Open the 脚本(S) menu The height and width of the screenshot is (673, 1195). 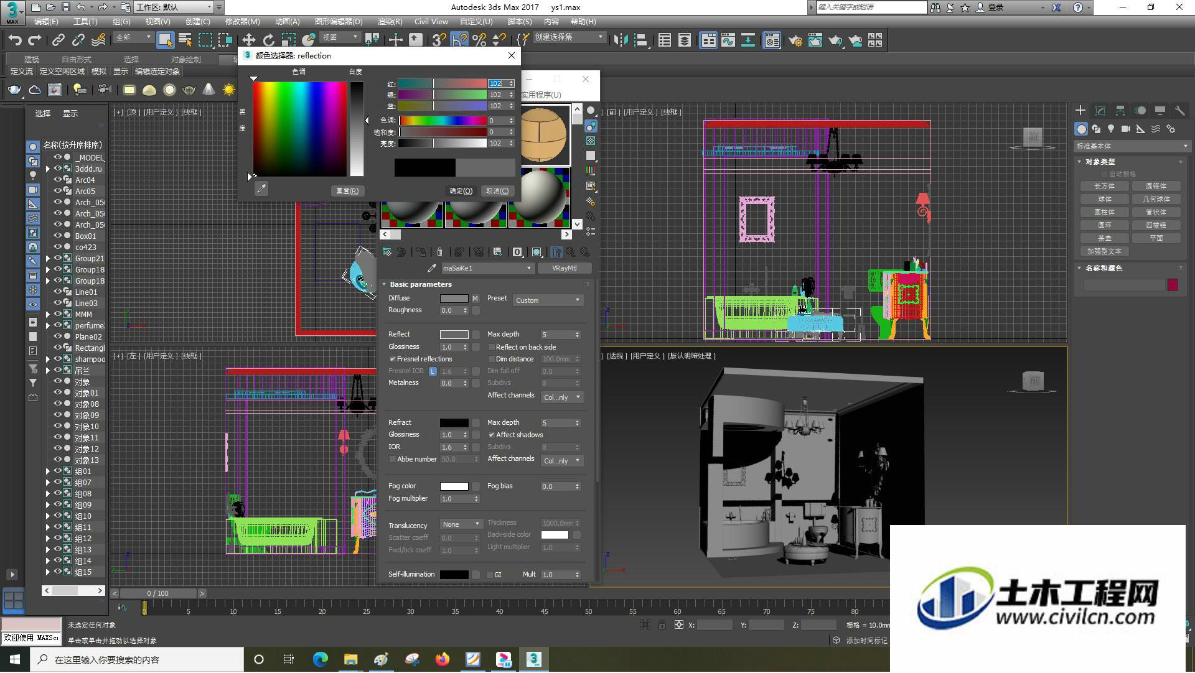(x=520, y=21)
